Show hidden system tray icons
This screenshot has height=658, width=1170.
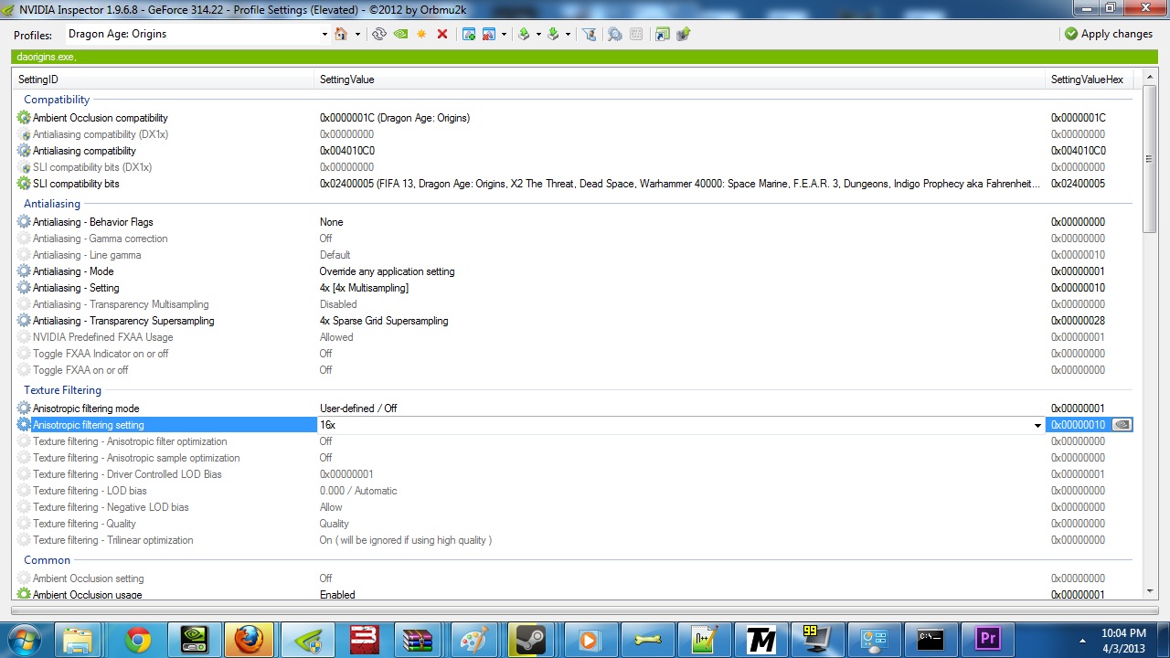click(1082, 640)
